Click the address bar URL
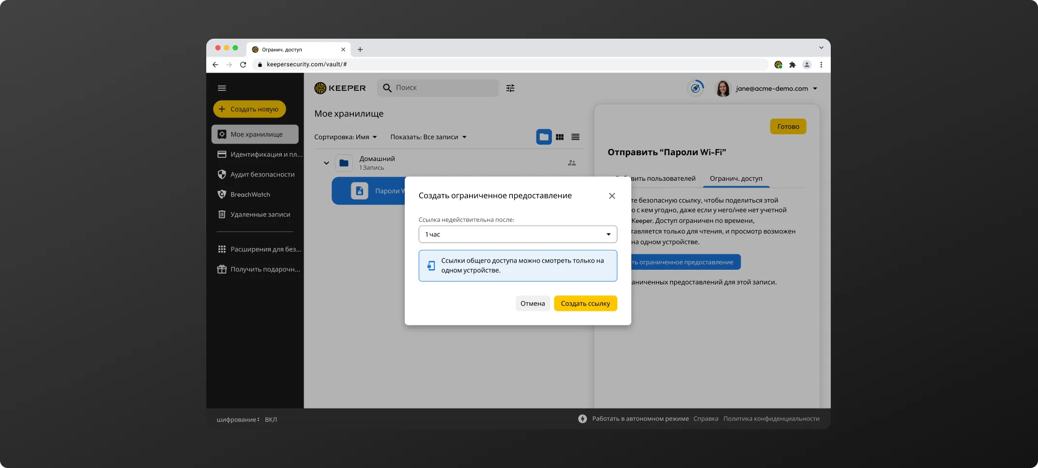Image resolution: width=1038 pixels, height=468 pixels. point(306,64)
